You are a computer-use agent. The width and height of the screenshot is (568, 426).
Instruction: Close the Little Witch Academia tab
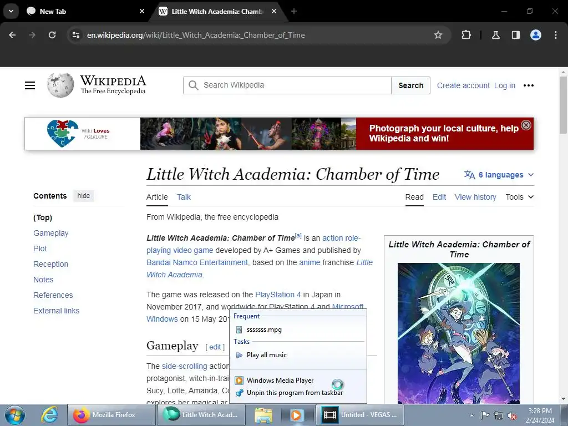tap(274, 11)
